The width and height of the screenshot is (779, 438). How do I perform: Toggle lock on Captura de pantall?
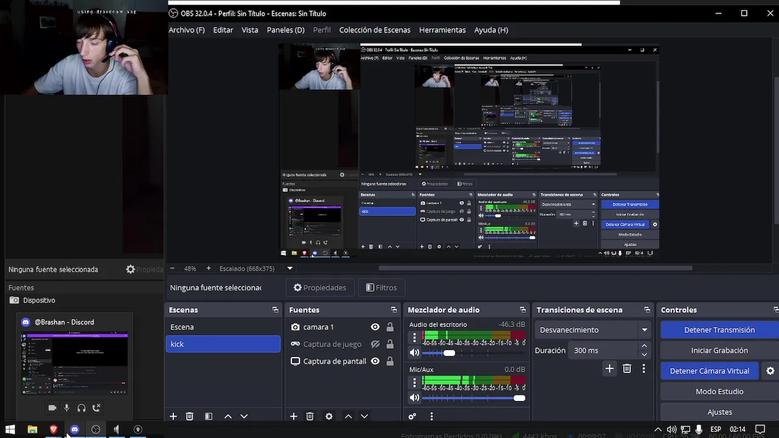click(389, 361)
